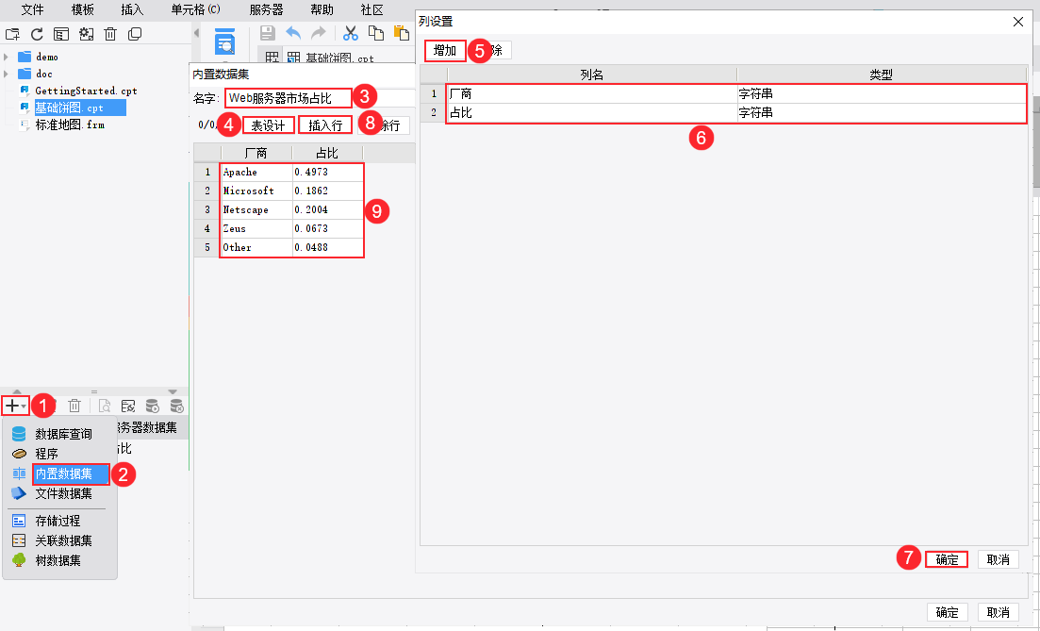Screen dimensions: 1040x631
Task: Click the 0.2004 value cell
Action: [x=328, y=209]
